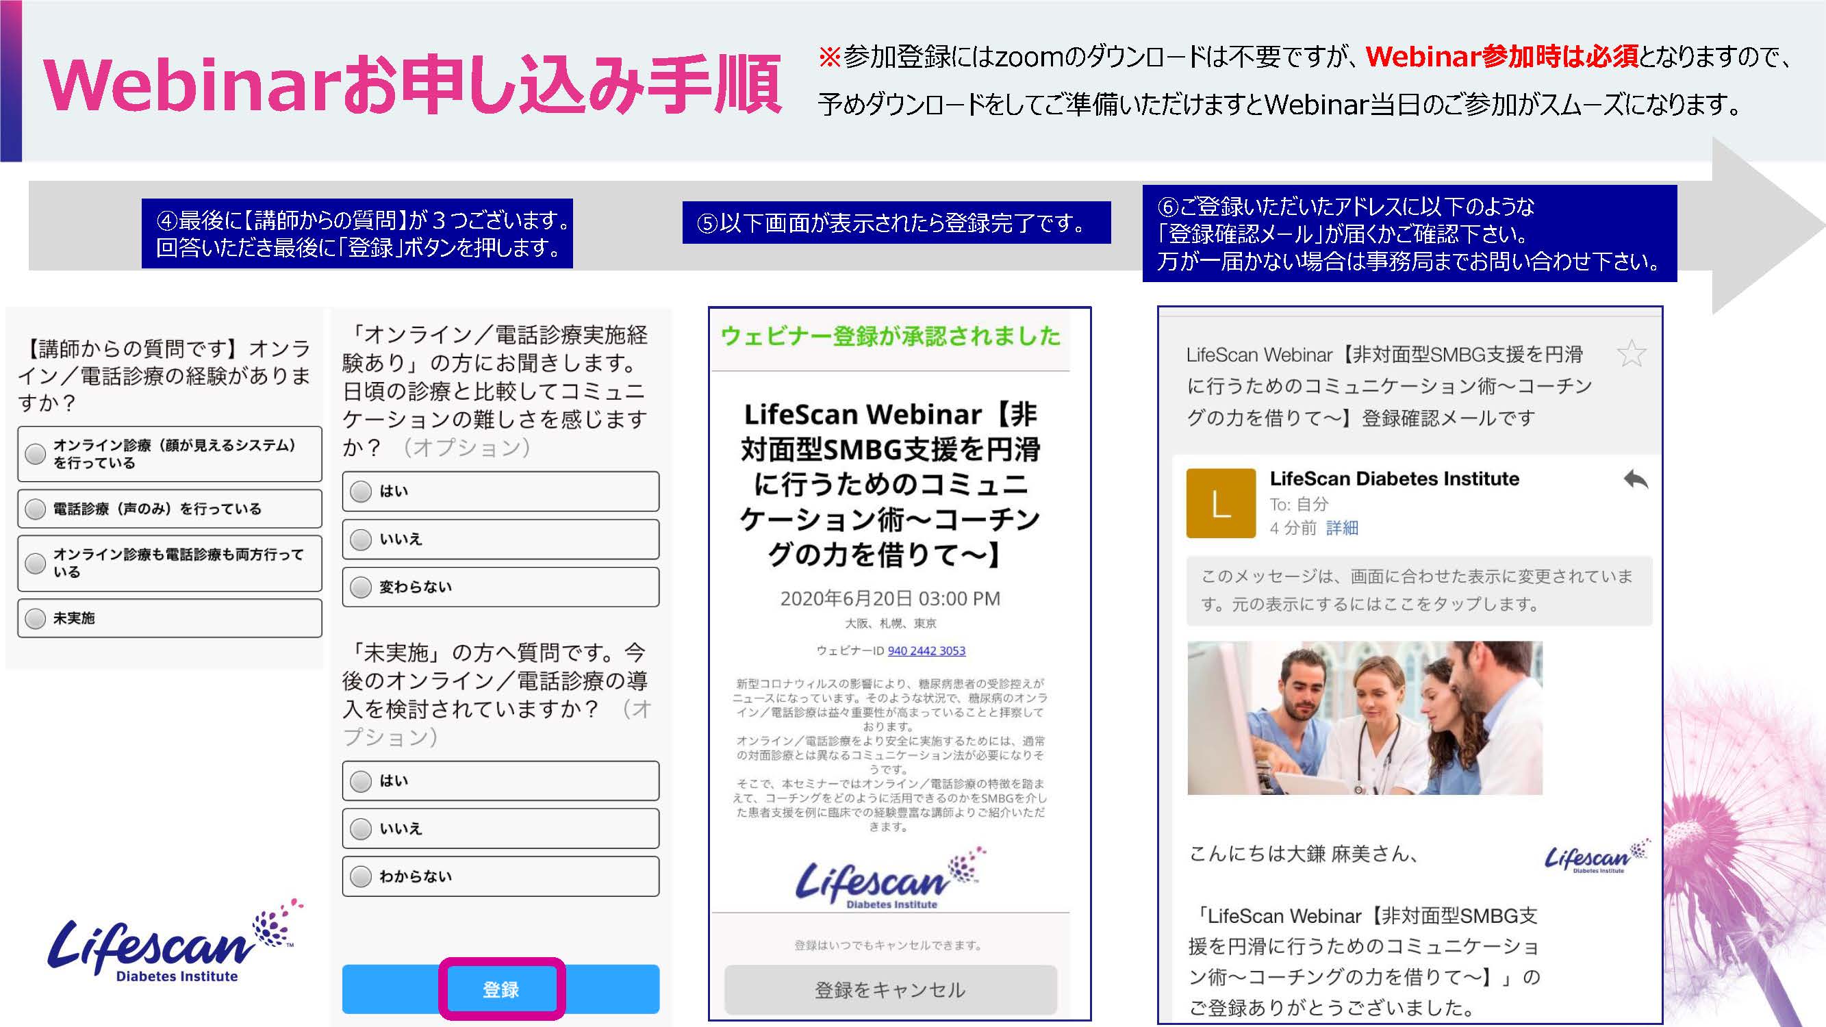Select 'いいえ' under communication difficulty question
The height and width of the screenshot is (1027, 1826).
[500, 540]
